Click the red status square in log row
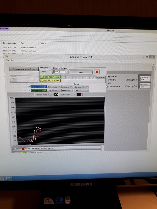157x209 pixels. (23, 149)
